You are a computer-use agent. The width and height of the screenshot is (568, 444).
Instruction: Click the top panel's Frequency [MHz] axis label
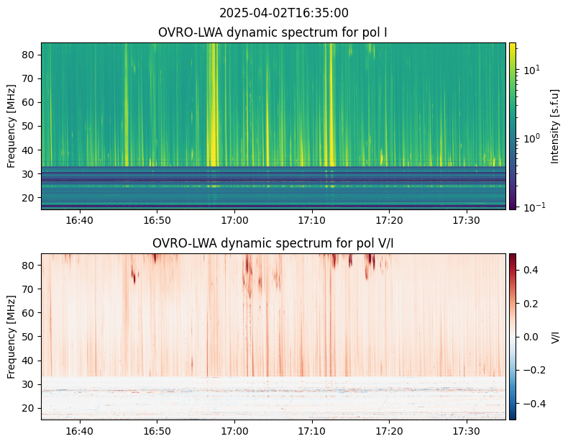pos(12,126)
